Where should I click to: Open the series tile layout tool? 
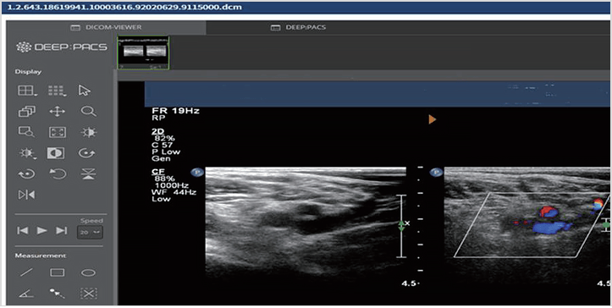[57, 91]
